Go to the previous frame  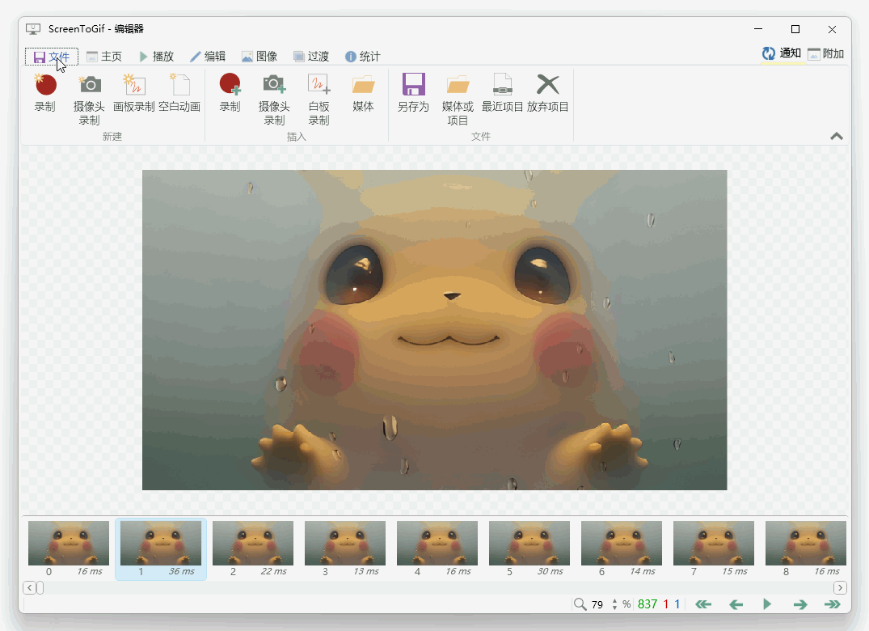click(736, 604)
